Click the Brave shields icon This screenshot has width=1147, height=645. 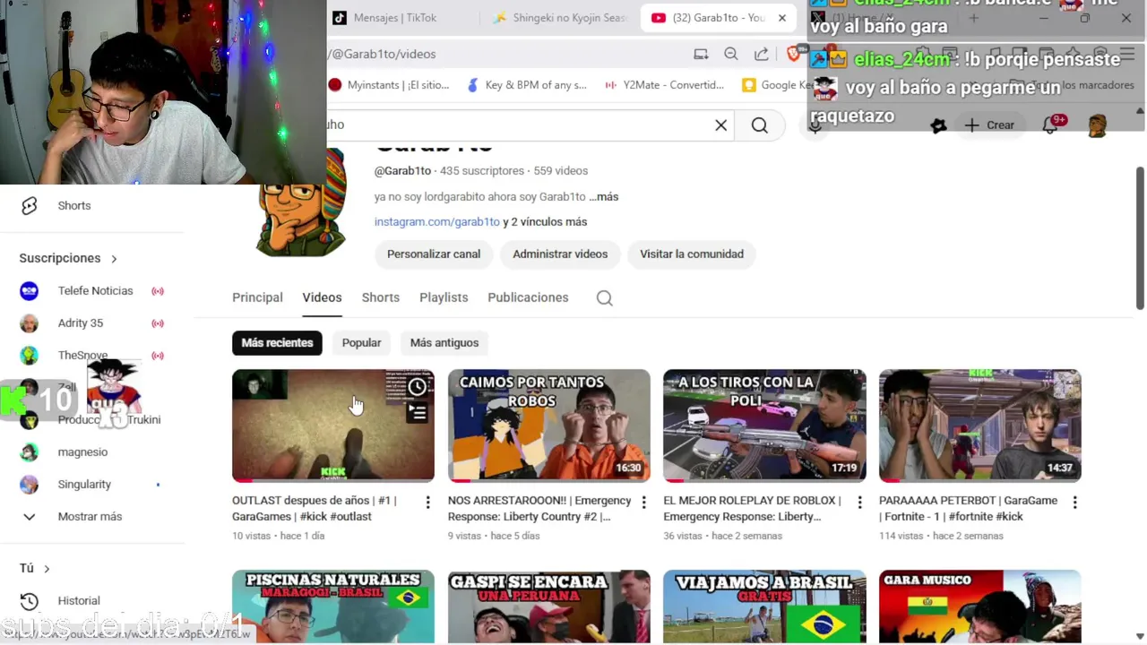click(x=793, y=54)
